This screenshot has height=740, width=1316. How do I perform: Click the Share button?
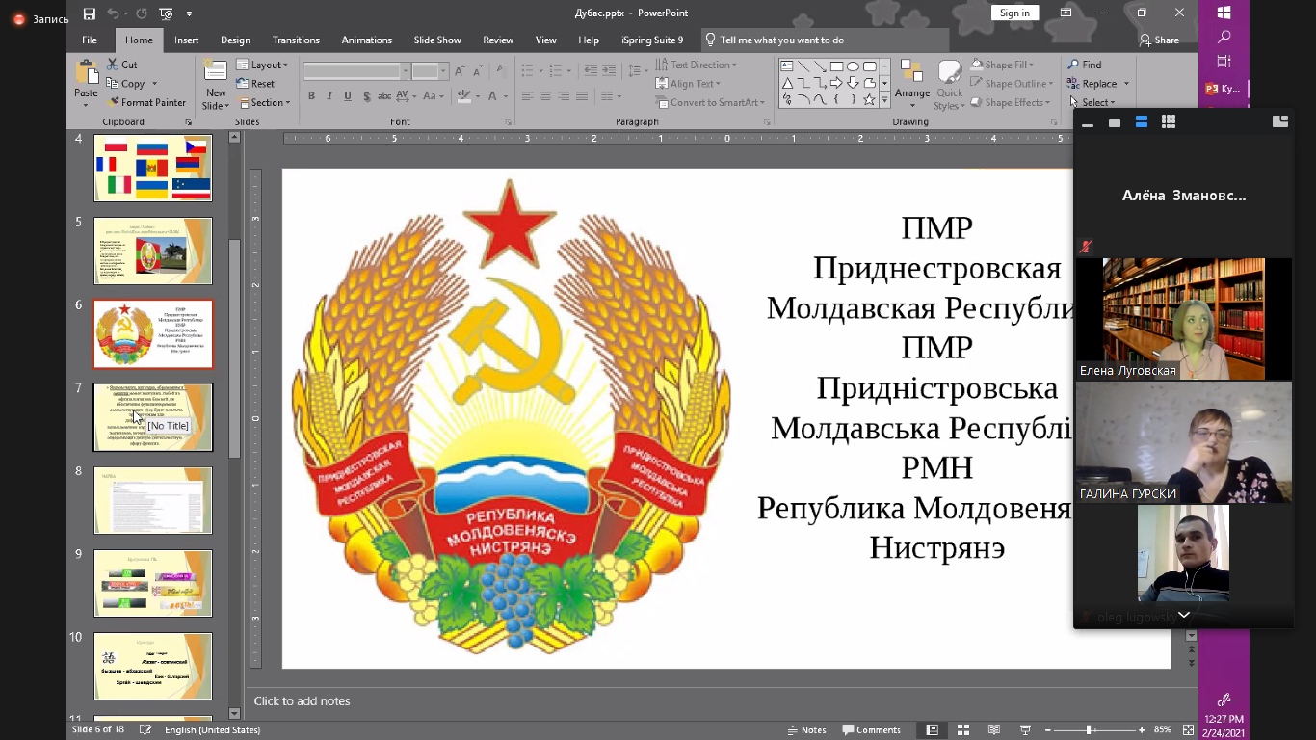(1159, 40)
